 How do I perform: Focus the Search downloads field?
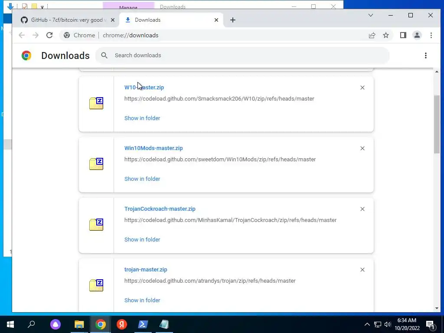click(x=242, y=55)
